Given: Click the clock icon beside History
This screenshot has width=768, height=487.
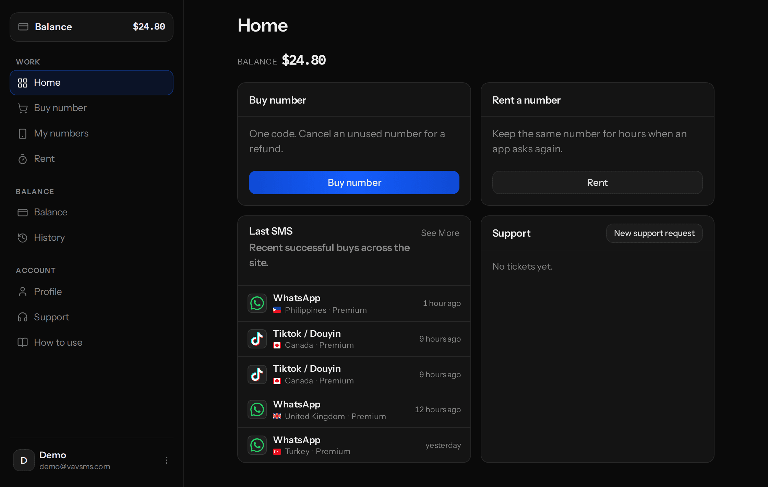Looking at the screenshot, I should pyautogui.click(x=23, y=238).
